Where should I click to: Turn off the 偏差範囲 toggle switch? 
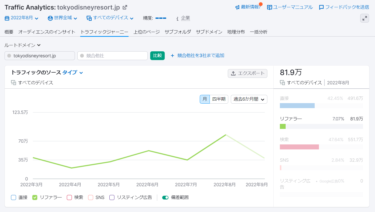[165, 197]
